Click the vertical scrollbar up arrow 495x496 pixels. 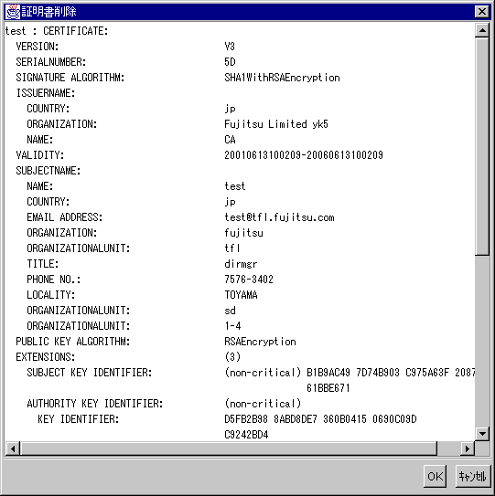[482, 30]
